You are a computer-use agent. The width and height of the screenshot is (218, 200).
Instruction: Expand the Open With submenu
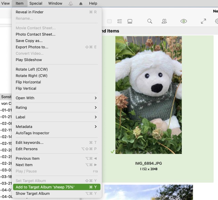(57, 98)
